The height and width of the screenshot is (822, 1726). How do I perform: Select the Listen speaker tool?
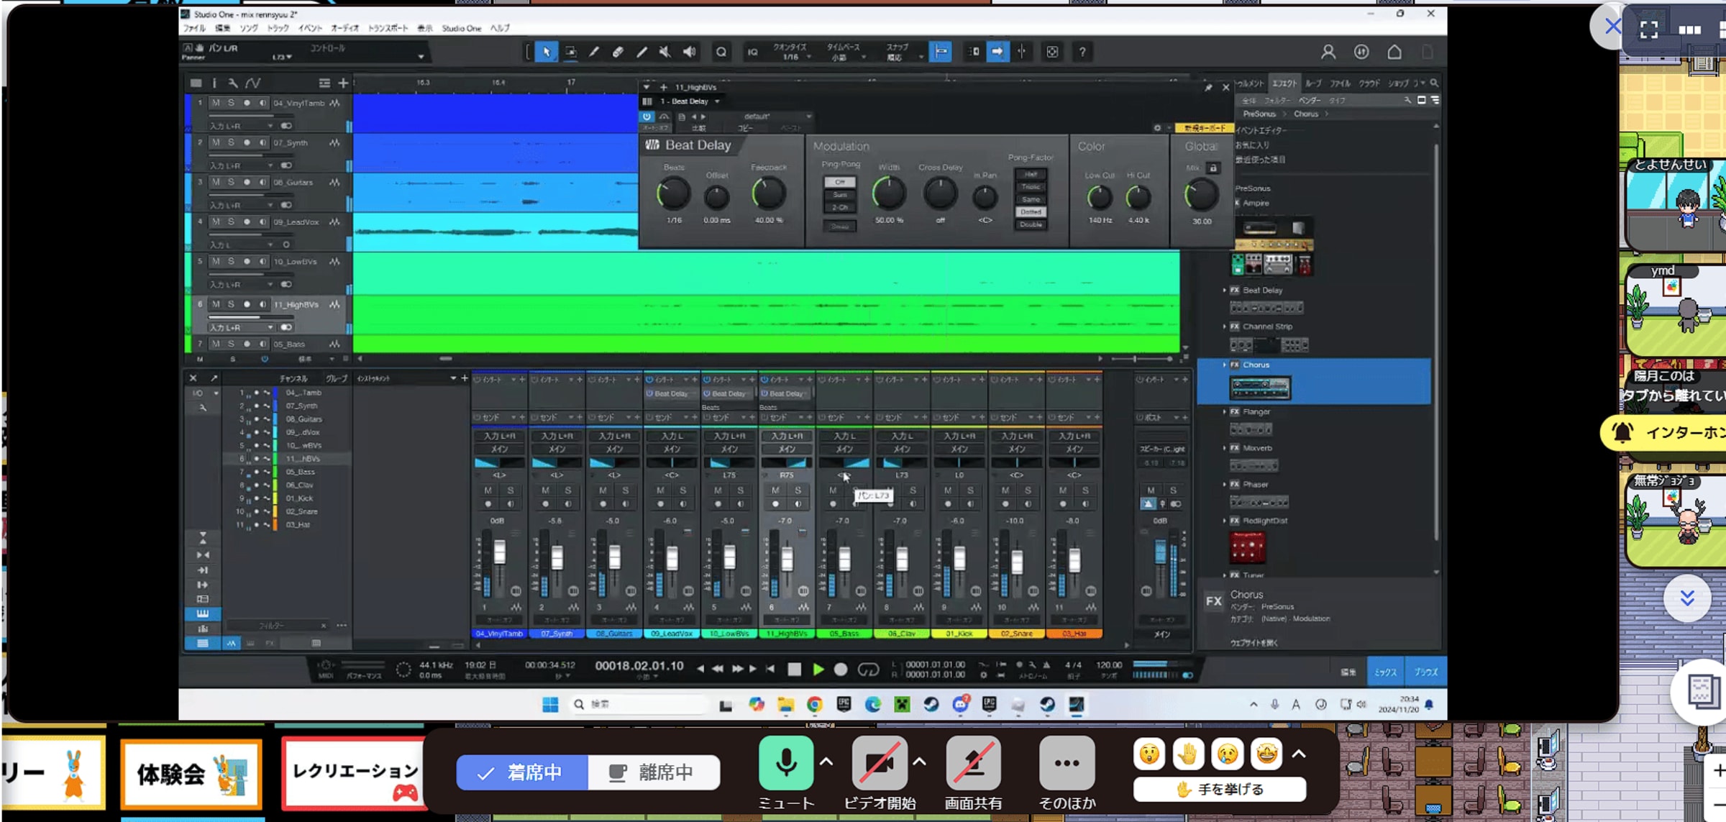689,52
